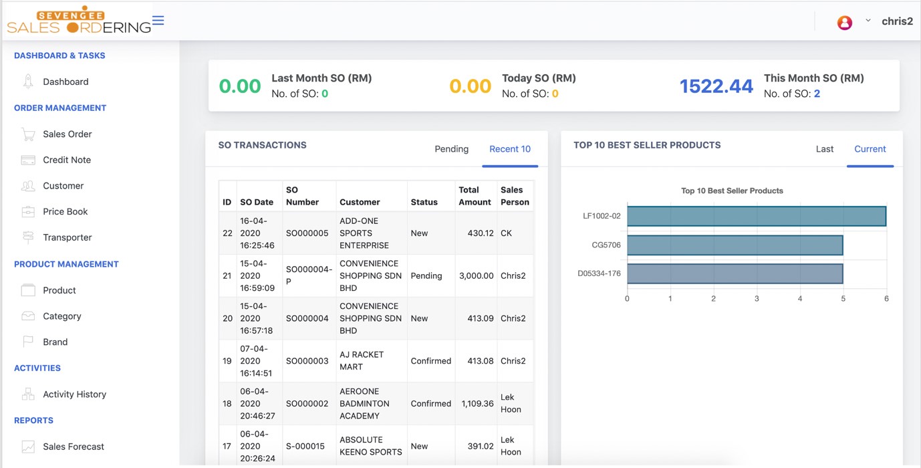The width and height of the screenshot is (921, 468).
Task: Switch to Pending SO transactions tab
Action: coord(451,149)
